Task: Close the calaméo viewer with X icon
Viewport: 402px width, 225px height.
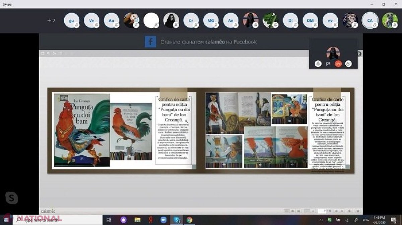Action: coord(357,211)
